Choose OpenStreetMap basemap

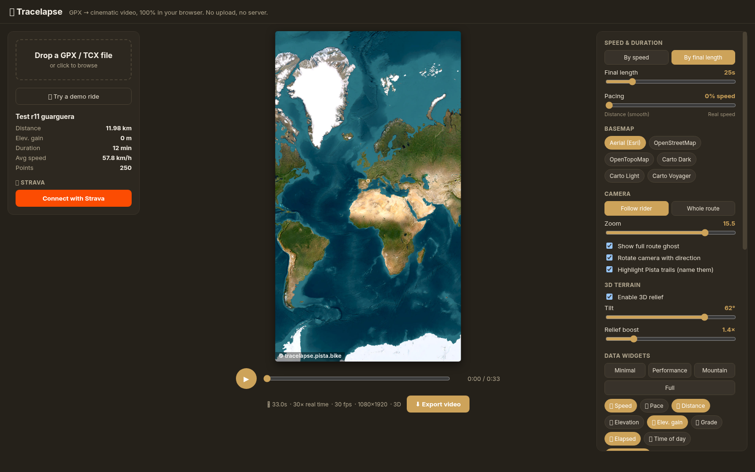point(675,143)
